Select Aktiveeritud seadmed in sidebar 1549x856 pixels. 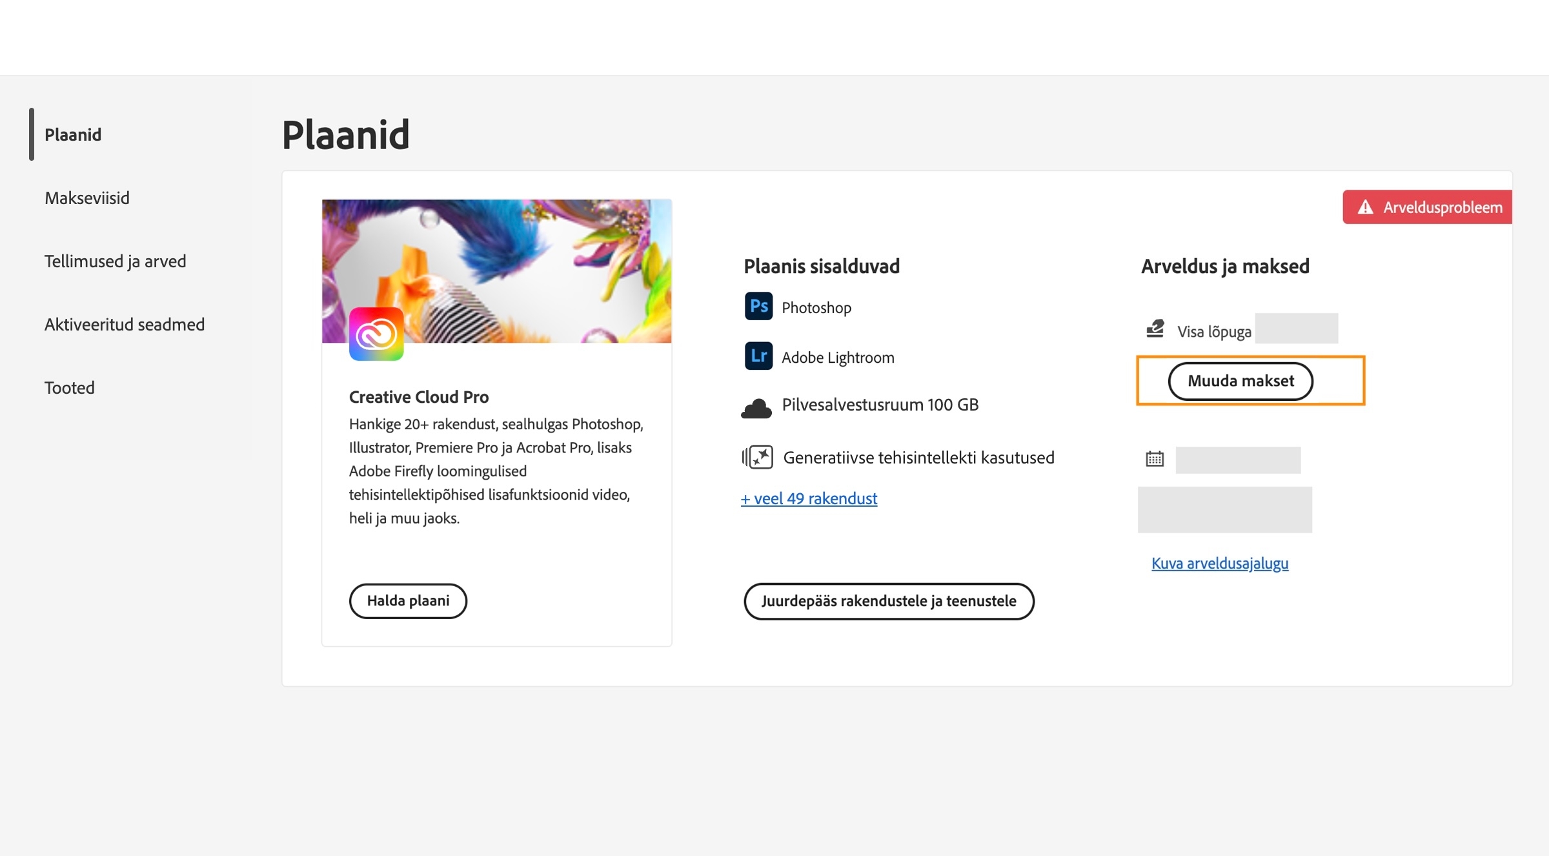(125, 324)
